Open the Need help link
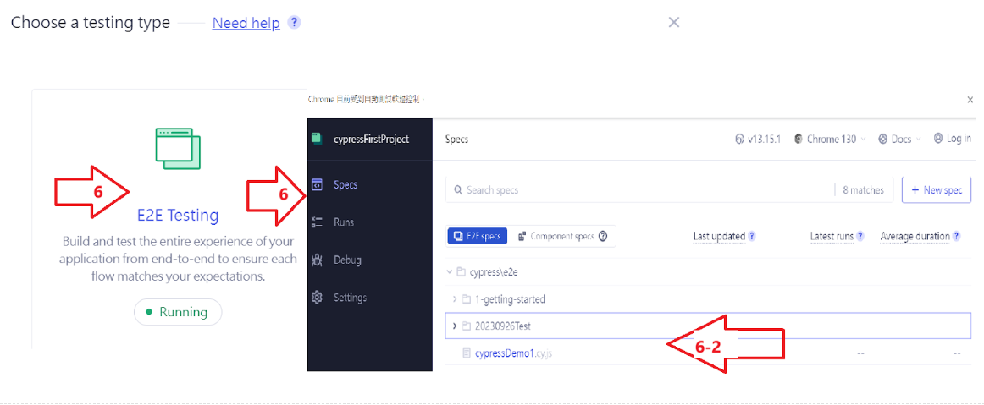The height and width of the screenshot is (405, 984). pos(246,23)
